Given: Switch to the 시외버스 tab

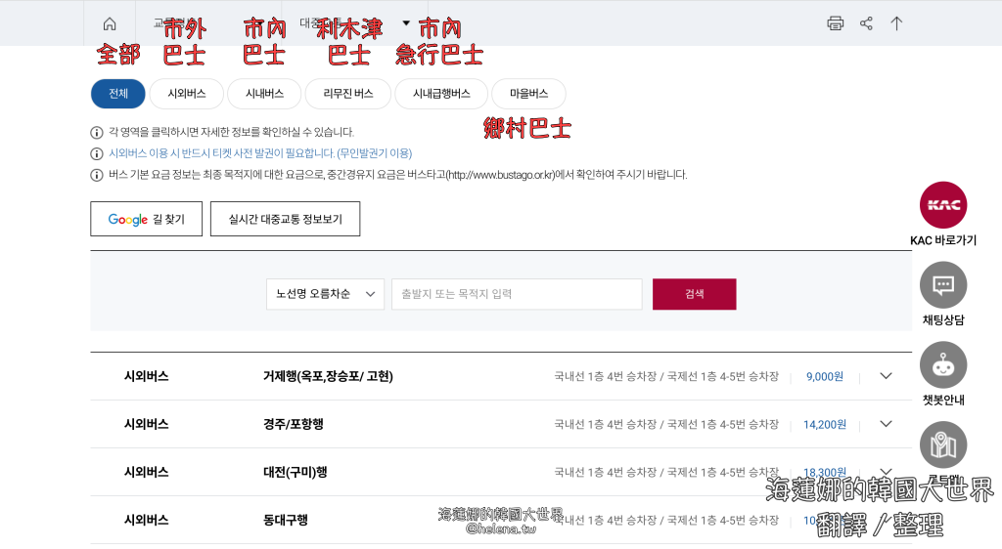Looking at the screenshot, I should tap(186, 94).
